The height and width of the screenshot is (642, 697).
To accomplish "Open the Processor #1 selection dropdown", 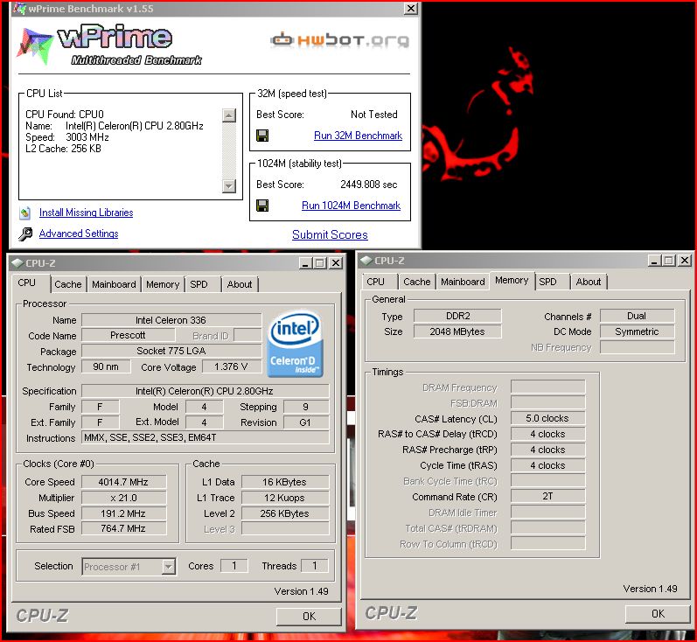I will pos(169,567).
